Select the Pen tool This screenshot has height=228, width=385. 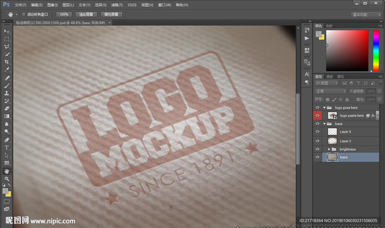click(x=7, y=139)
